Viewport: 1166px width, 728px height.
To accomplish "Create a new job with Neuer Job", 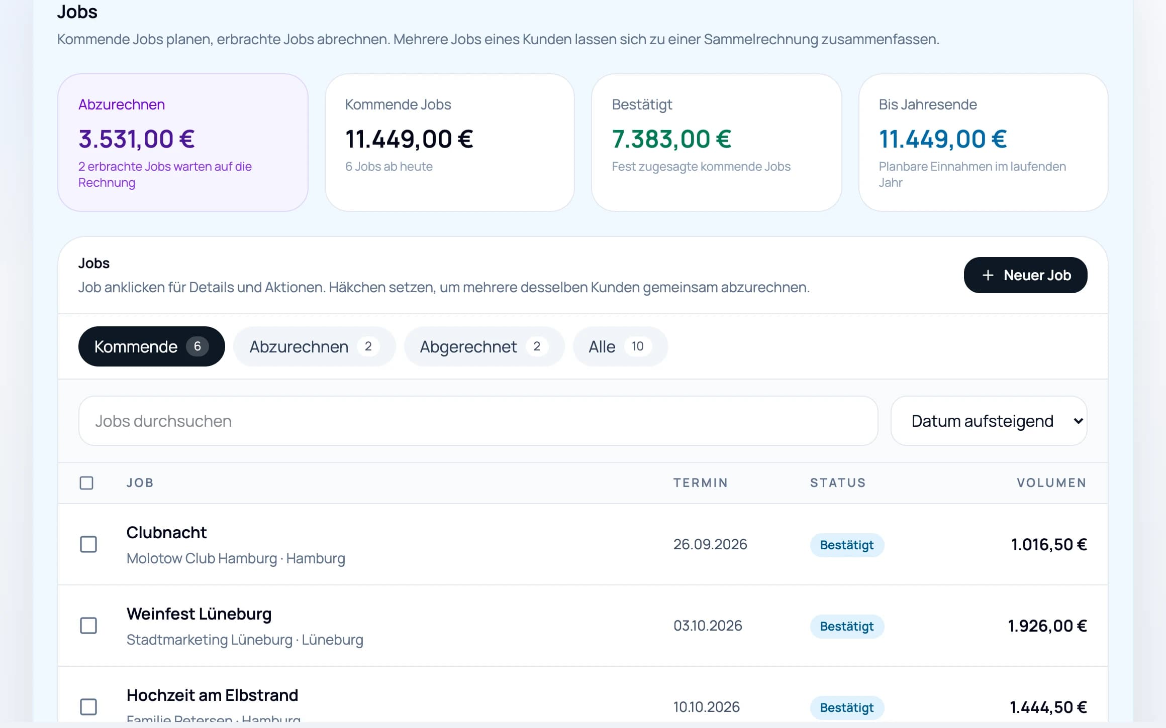I will (x=1025, y=275).
